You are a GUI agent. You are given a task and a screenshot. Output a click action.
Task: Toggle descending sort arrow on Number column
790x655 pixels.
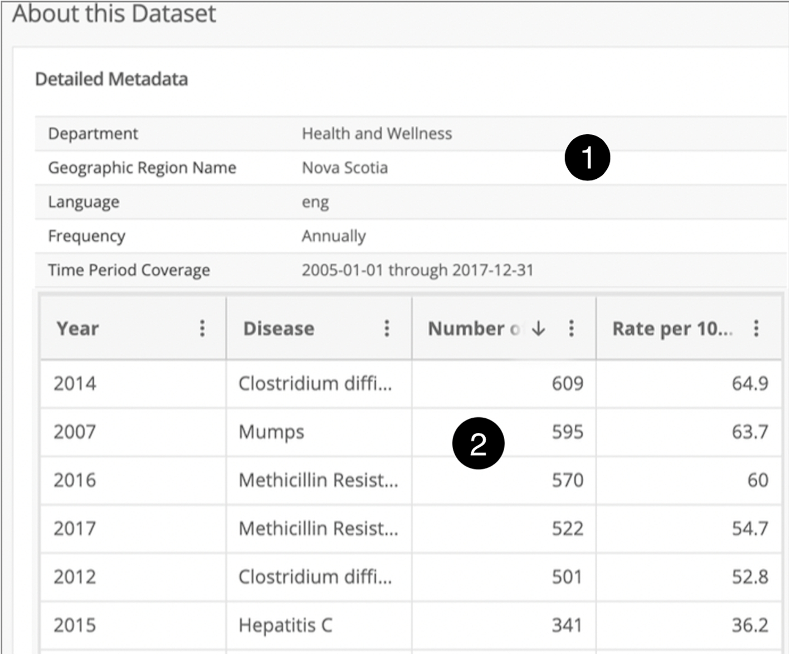click(538, 329)
